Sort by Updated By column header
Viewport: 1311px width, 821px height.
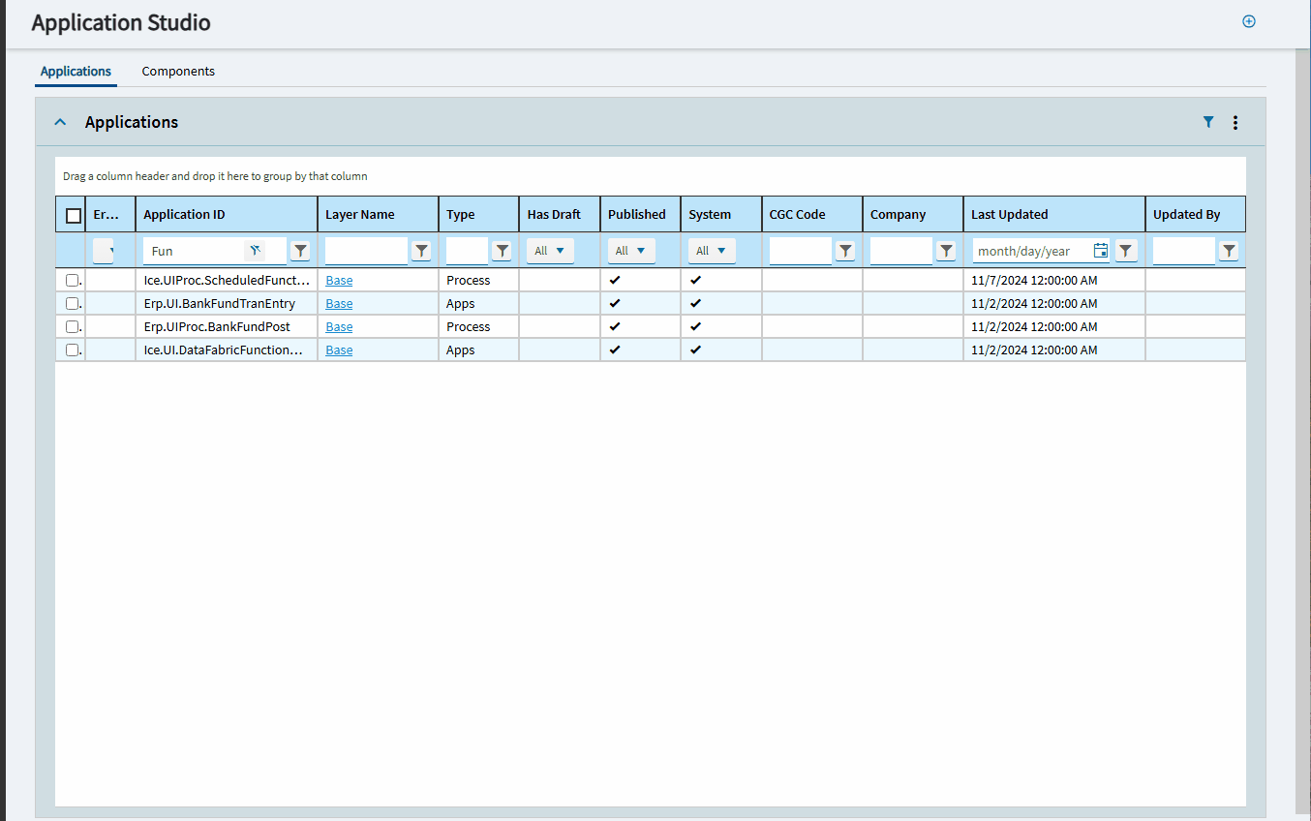[1195, 214]
